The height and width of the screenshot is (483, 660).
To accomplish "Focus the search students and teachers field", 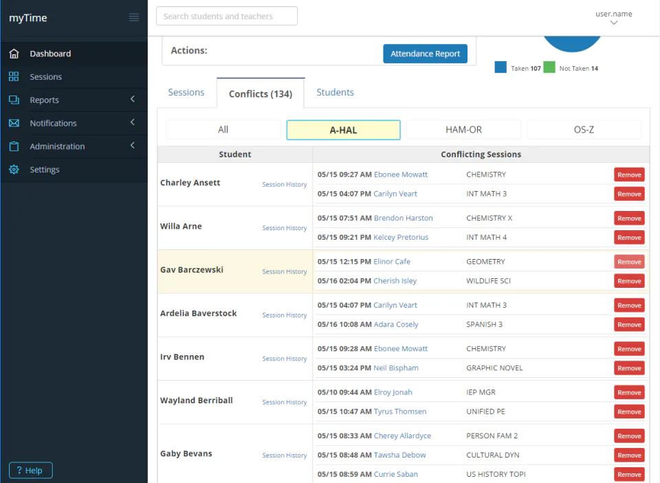I will tap(227, 16).
